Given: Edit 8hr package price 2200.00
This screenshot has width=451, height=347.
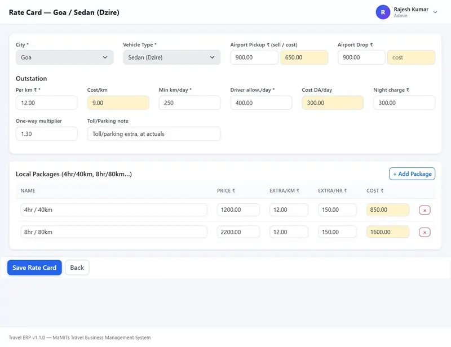Looking at the screenshot, I should click(238, 232).
